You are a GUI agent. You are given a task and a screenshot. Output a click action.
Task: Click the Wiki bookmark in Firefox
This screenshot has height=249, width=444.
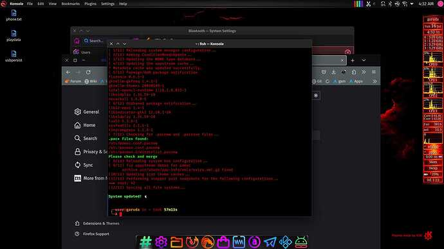pos(91,82)
